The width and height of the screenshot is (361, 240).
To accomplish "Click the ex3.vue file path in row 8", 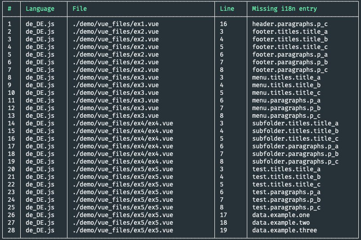I will click(x=116, y=77).
